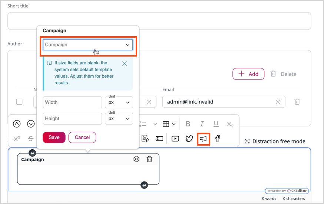Insert a Facebook embed from toolbar
324x204 pixels.
(x=218, y=139)
